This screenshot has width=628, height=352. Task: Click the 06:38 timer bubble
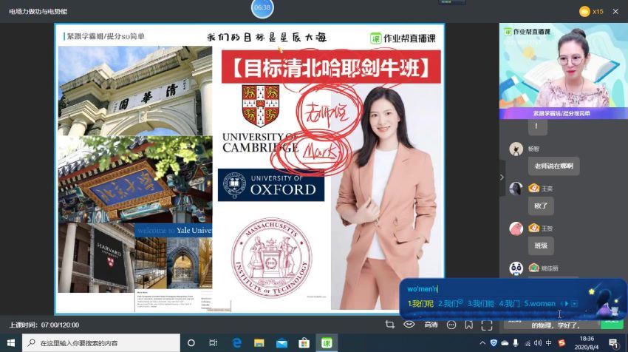point(262,7)
